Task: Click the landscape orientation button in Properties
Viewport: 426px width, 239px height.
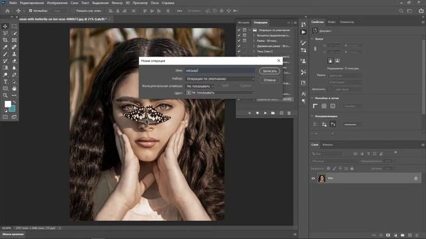Action: click(x=337, y=60)
